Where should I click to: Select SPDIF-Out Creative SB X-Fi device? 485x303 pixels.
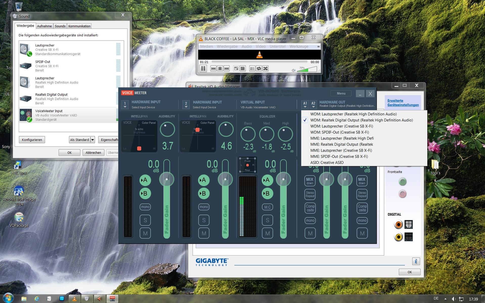68,66
